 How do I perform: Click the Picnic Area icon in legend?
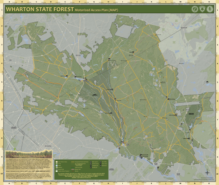point(101,164)
